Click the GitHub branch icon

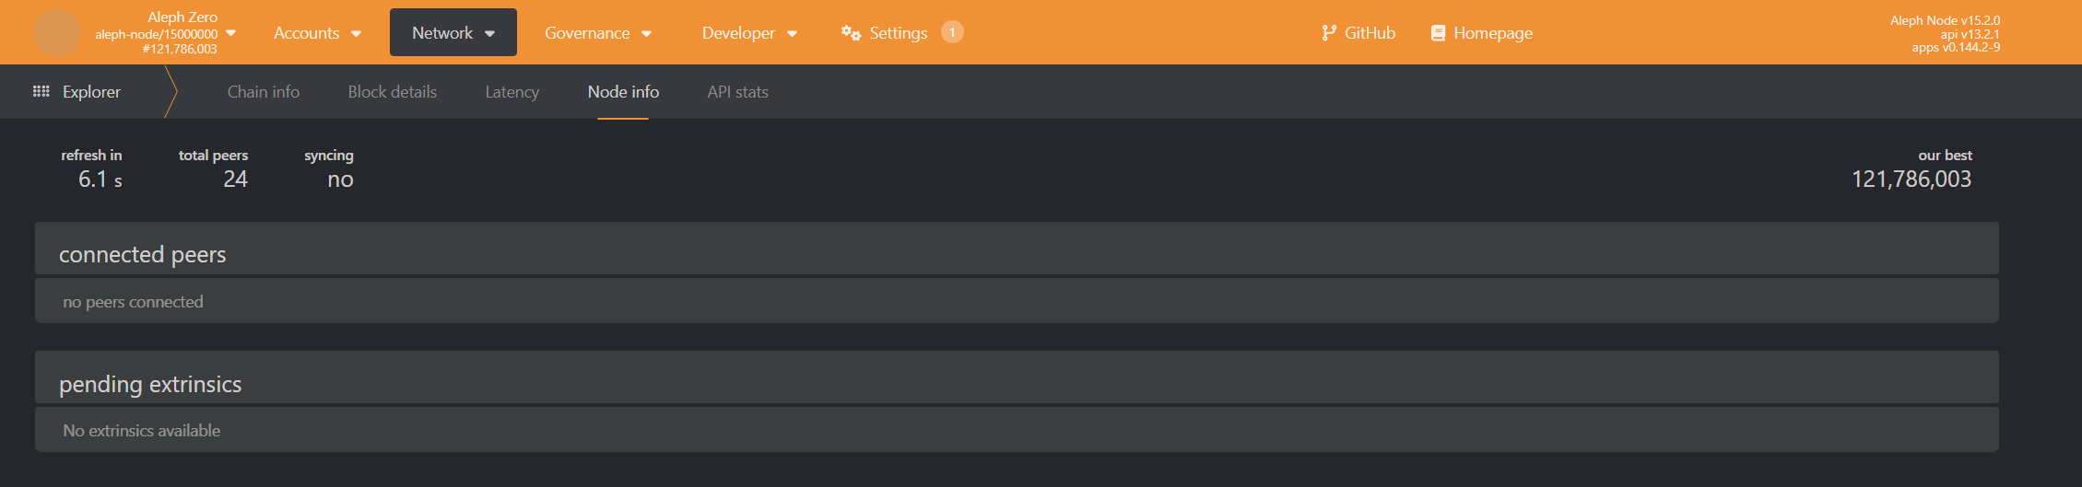click(x=1328, y=33)
